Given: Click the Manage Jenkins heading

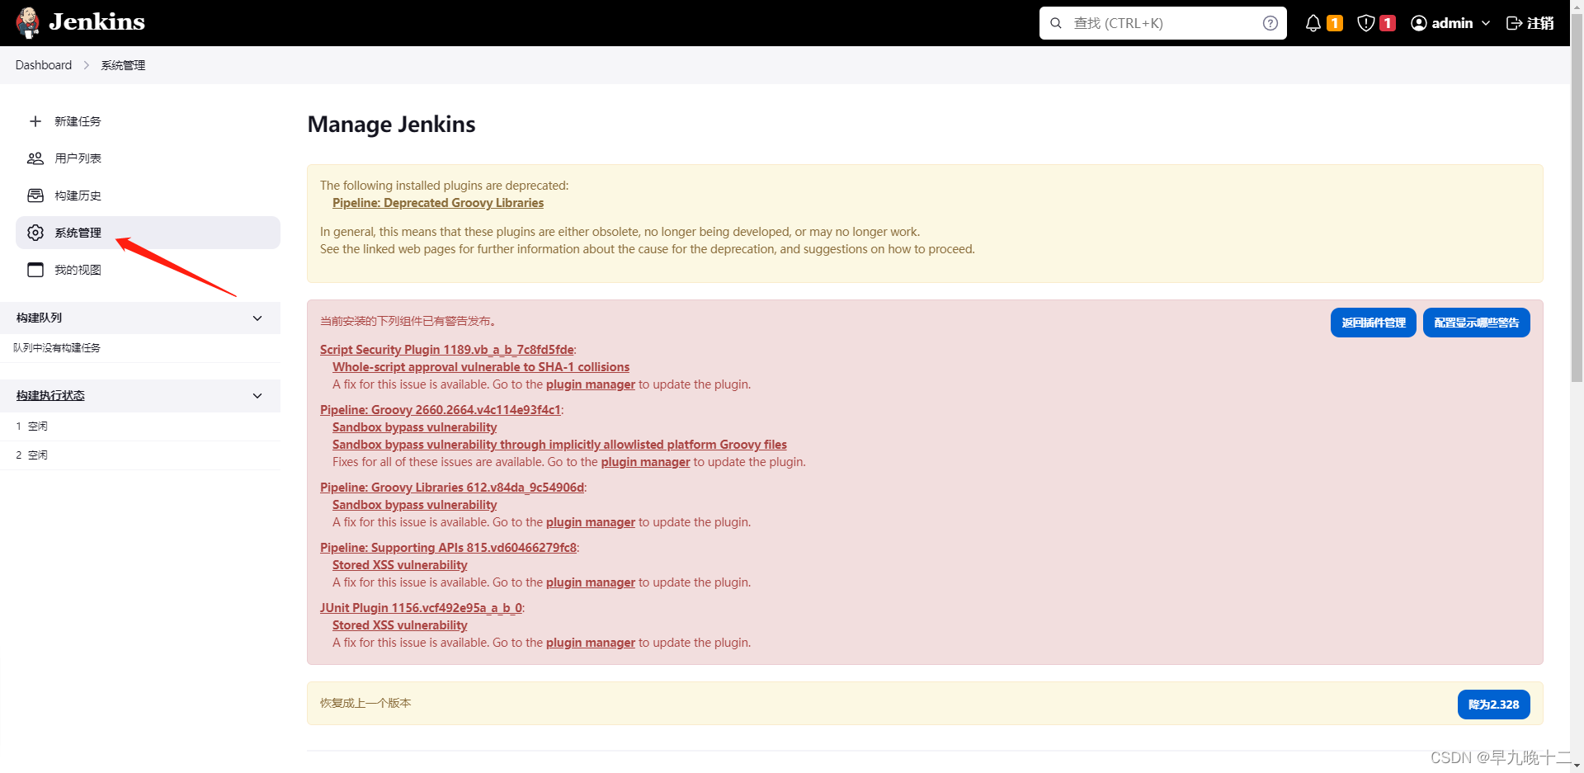Looking at the screenshot, I should [x=391, y=125].
